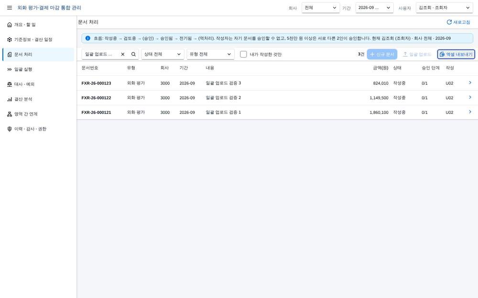Image resolution: width=478 pixels, height=298 pixels.
Task: Open 대사 · 예외 in the sidebar
Action: tap(38, 84)
